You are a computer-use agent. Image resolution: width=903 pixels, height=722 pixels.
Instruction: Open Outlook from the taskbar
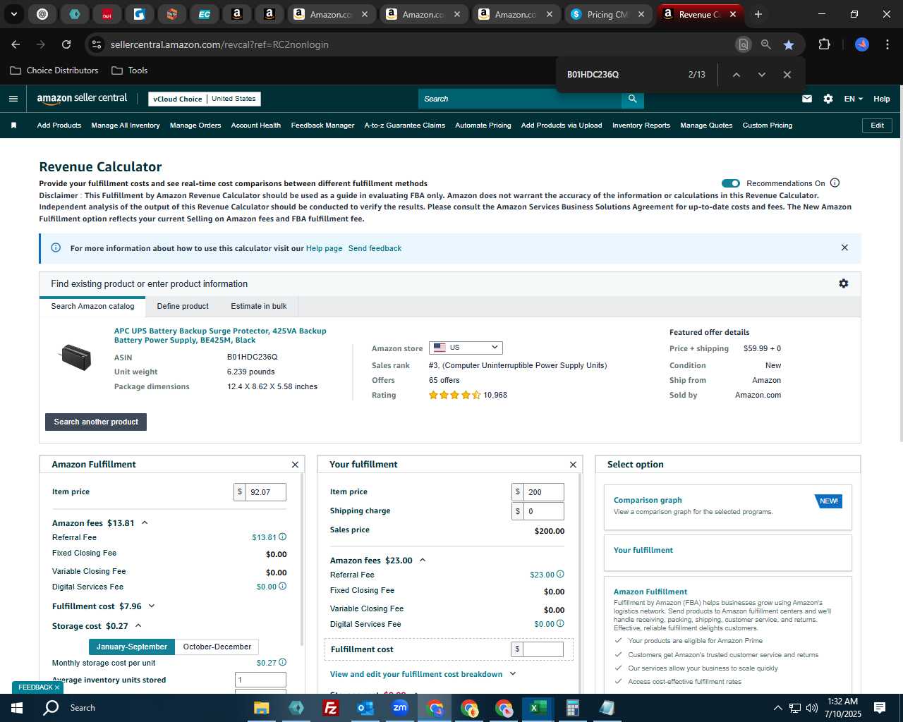click(x=365, y=708)
